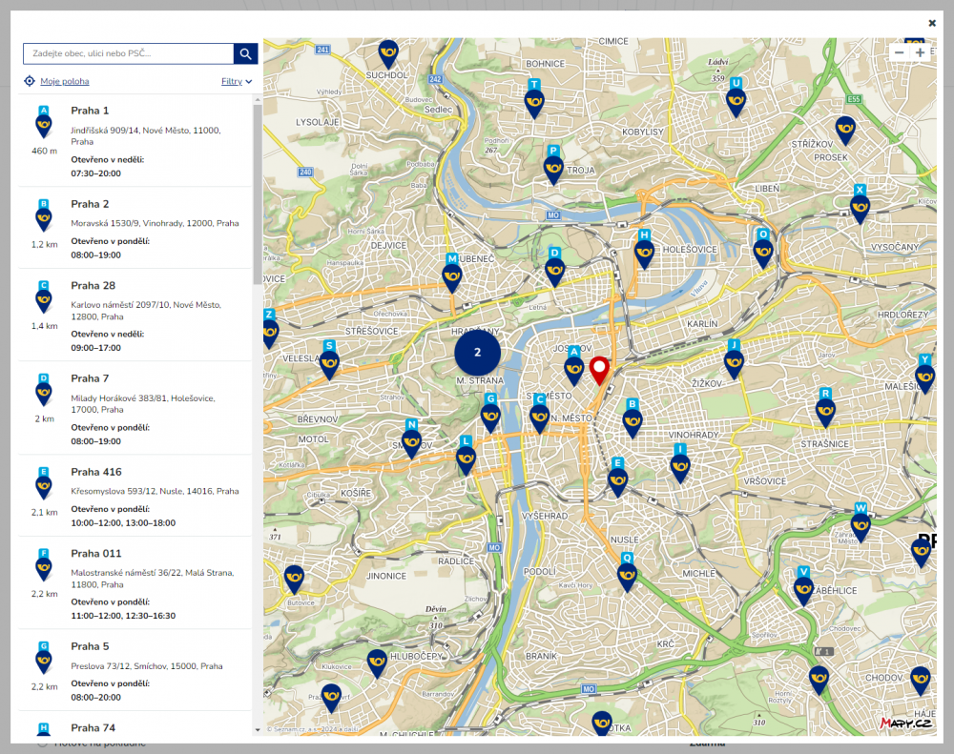Click map pin V near Záběhlice

(803, 587)
